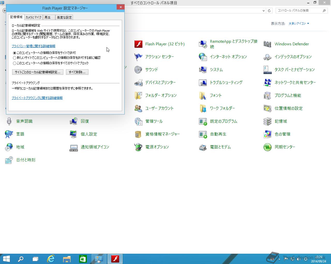Open 電源オプション battery icon
This screenshot has height=264, width=331.
pyautogui.click(x=138, y=147)
